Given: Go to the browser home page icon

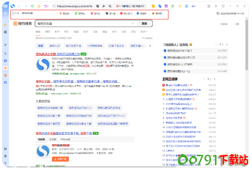Looking at the screenshot, I should pos(38,7).
